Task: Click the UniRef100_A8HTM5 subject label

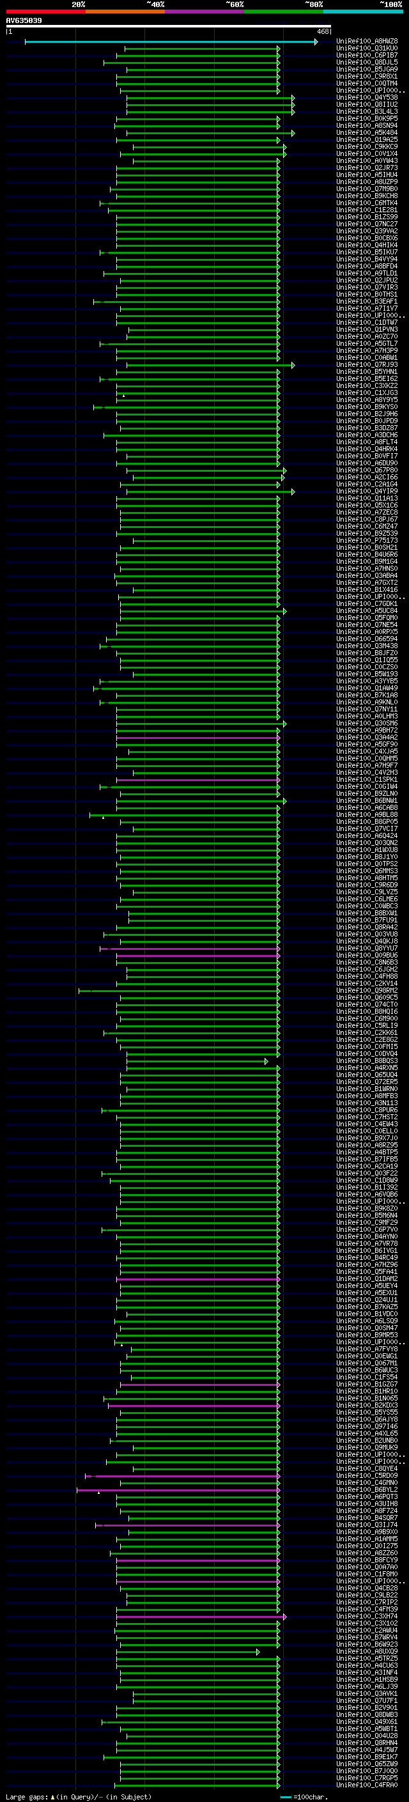Action: (x=367, y=878)
